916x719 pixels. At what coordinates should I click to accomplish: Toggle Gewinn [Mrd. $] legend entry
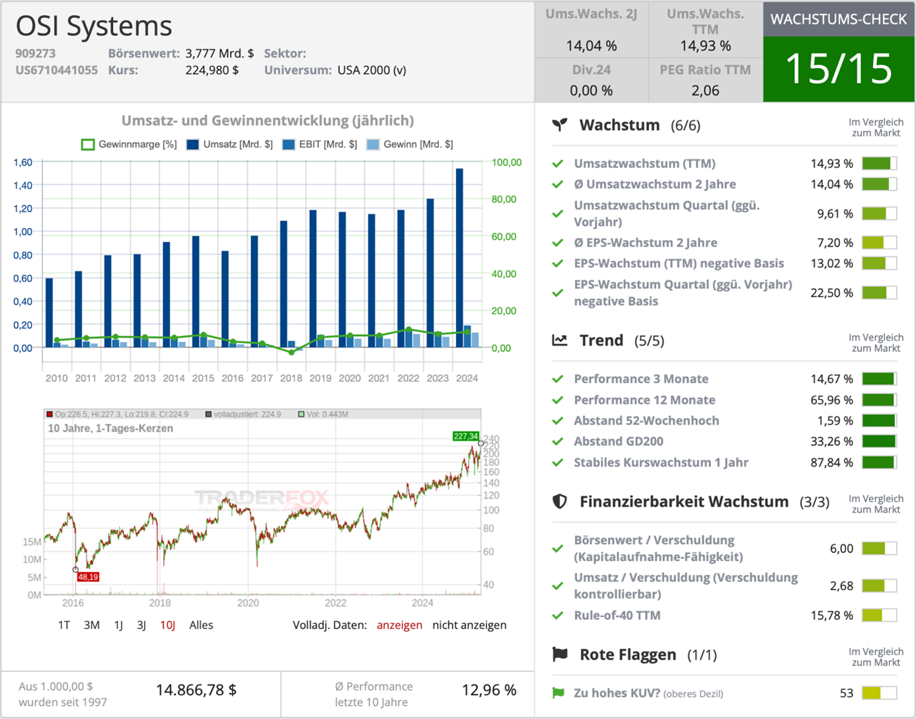(x=410, y=144)
